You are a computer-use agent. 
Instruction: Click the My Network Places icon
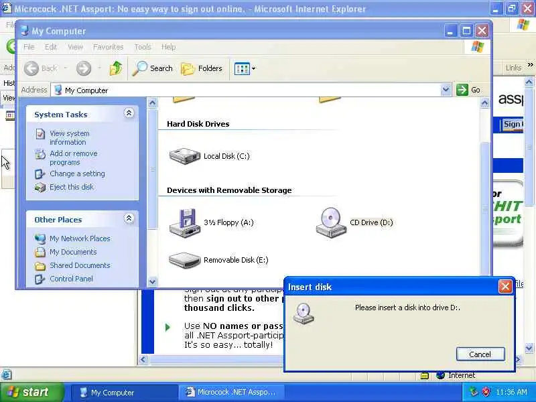coord(40,239)
